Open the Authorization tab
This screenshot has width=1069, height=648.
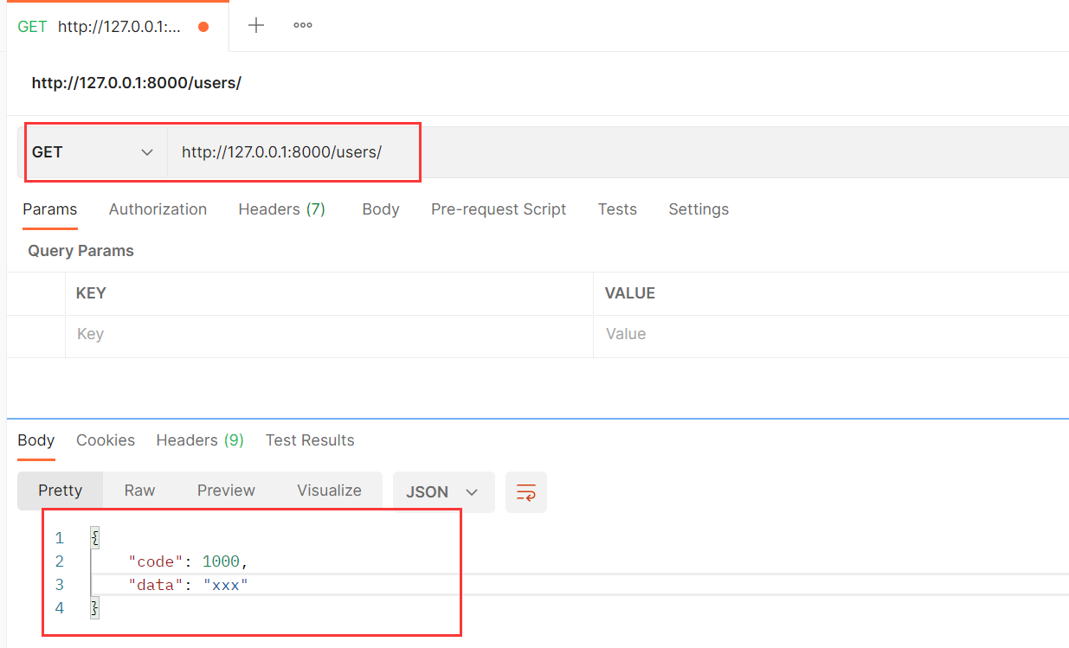(158, 209)
